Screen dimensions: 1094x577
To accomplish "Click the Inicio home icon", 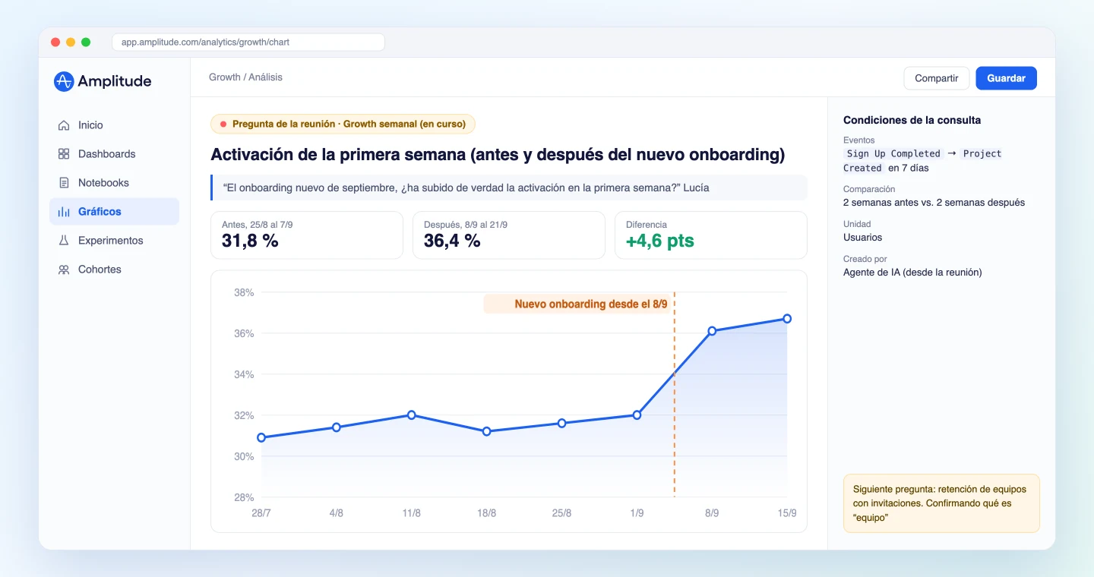I will 64,125.
